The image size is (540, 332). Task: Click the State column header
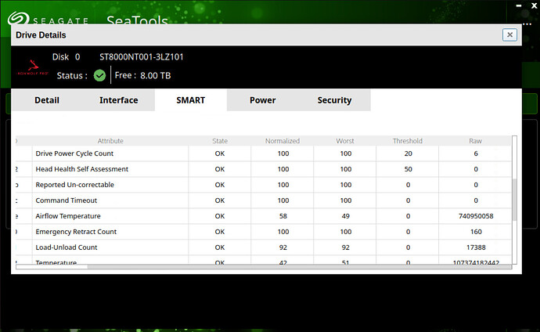(x=220, y=141)
